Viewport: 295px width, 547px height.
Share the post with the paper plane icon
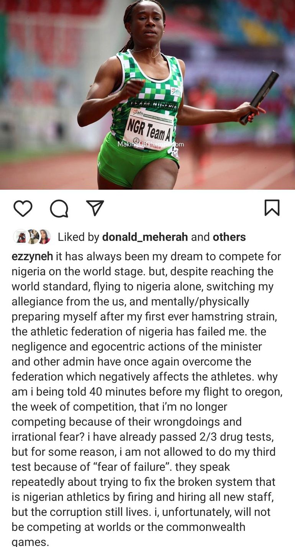(x=95, y=208)
